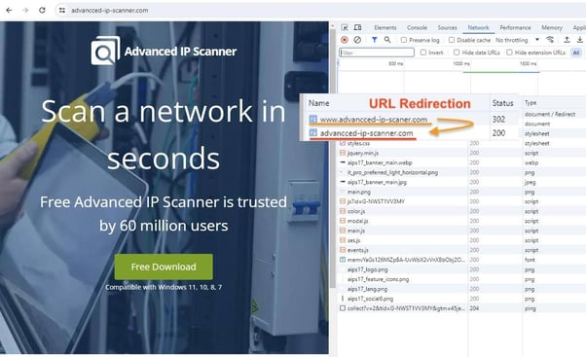Select the events.js request
586x357 pixels.
(x=357, y=250)
